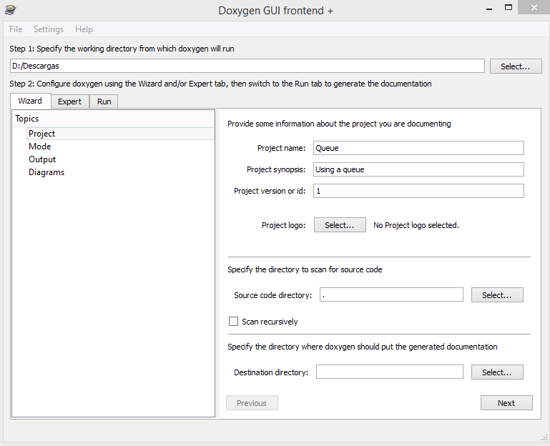Image resolution: width=550 pixels, height=446 pixels.
Task: Select the Diagrams topic
Action: [46, 172]
